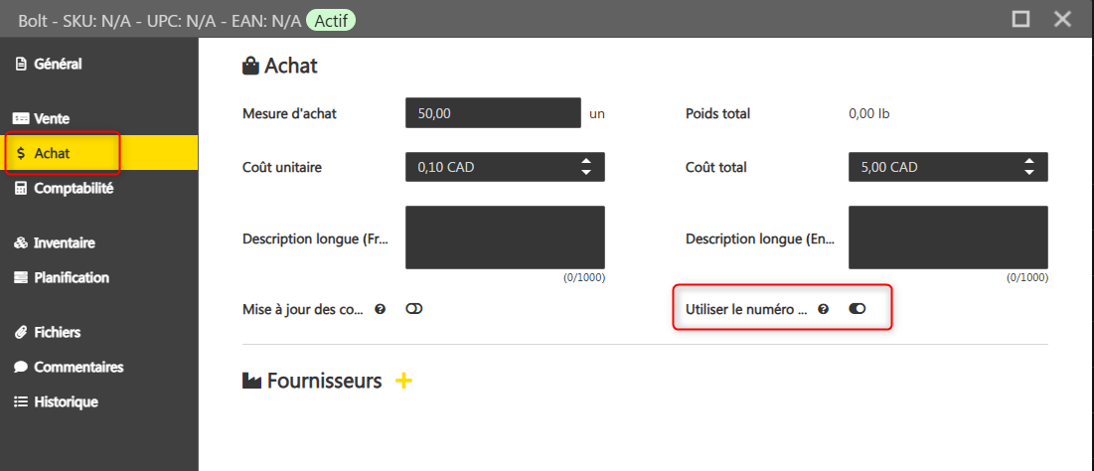Click help icon next to Mise à jour
This screenshot has height=471, width=1094.
coord(380,309)
